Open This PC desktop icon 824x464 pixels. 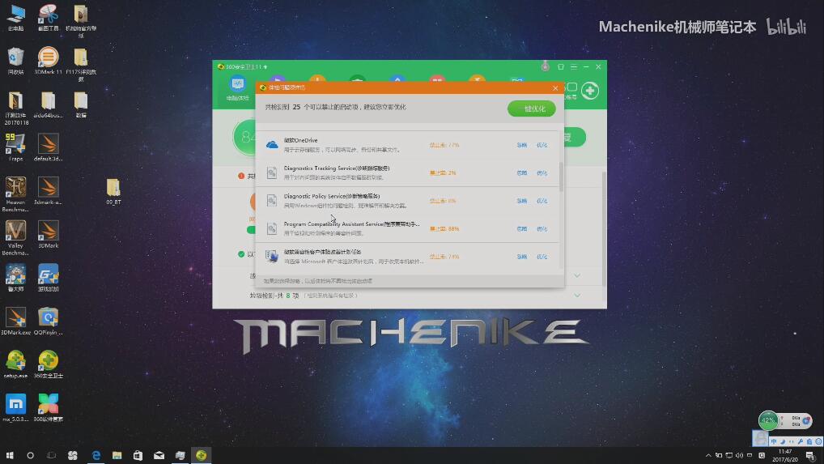click(x=15, y=17)
